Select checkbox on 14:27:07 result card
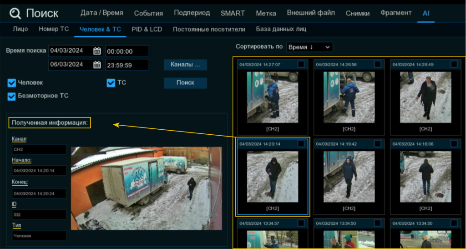466x249 pixels. point(301,64)
